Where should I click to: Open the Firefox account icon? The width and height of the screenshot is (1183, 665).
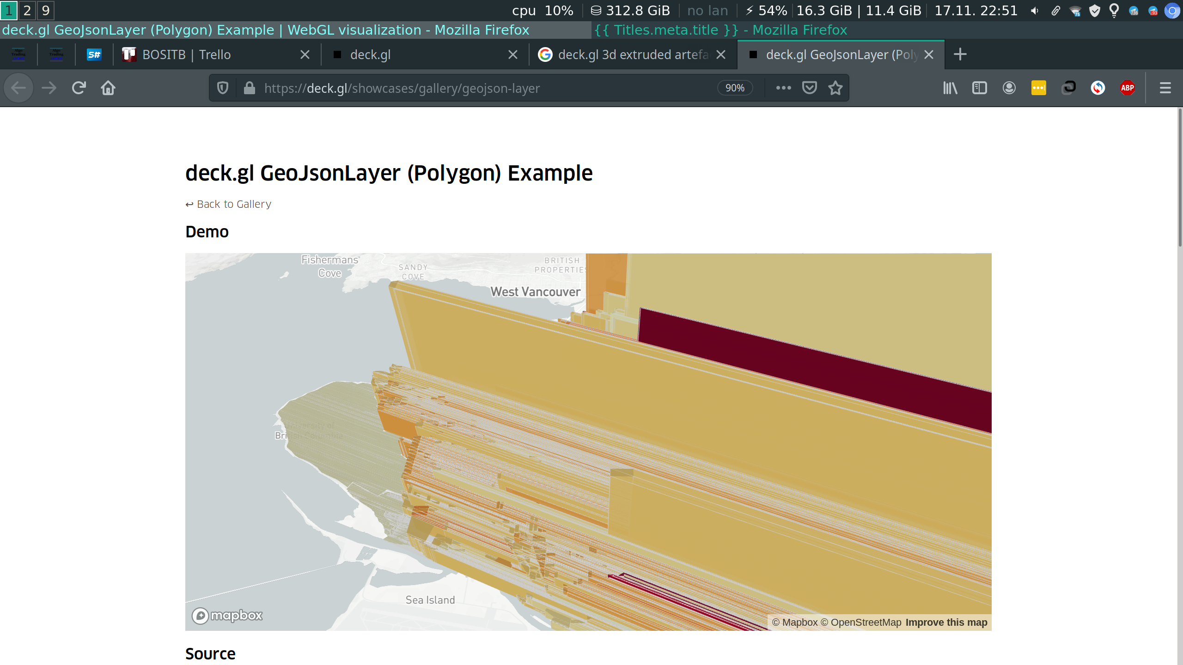(x=1009, y=88)
